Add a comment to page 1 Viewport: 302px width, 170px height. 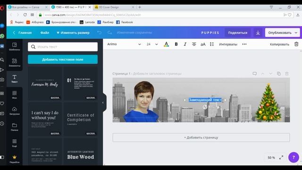pos(255,74)
